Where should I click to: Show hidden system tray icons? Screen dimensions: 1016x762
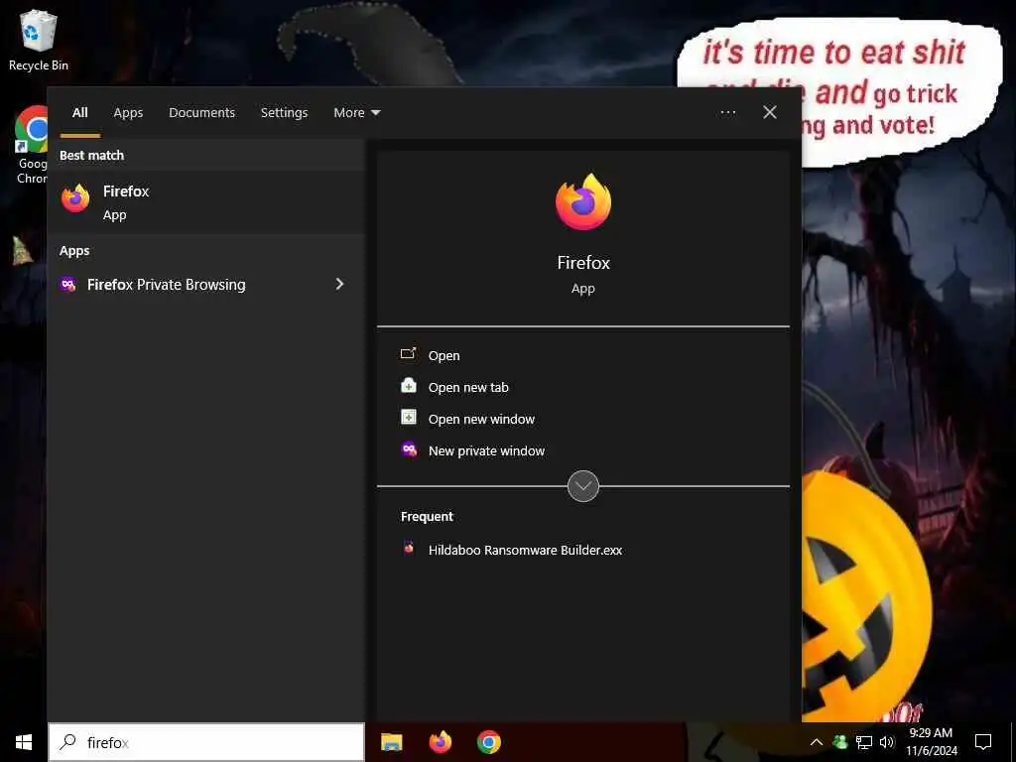[817, 742]
